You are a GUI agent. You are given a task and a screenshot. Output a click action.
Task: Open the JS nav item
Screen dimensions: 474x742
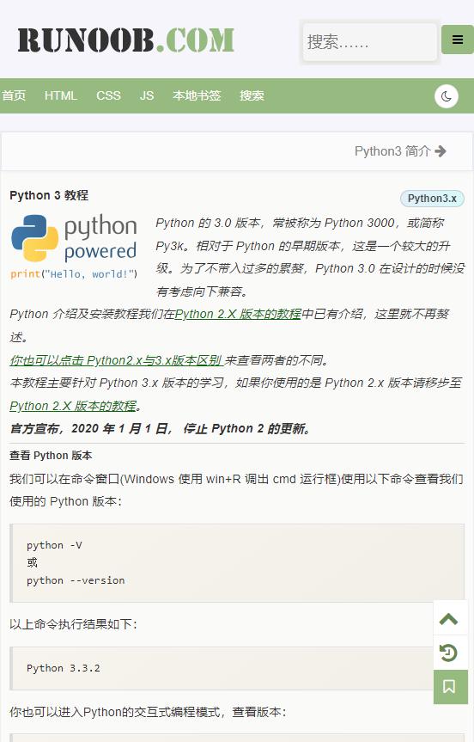[x=147, y=95]
